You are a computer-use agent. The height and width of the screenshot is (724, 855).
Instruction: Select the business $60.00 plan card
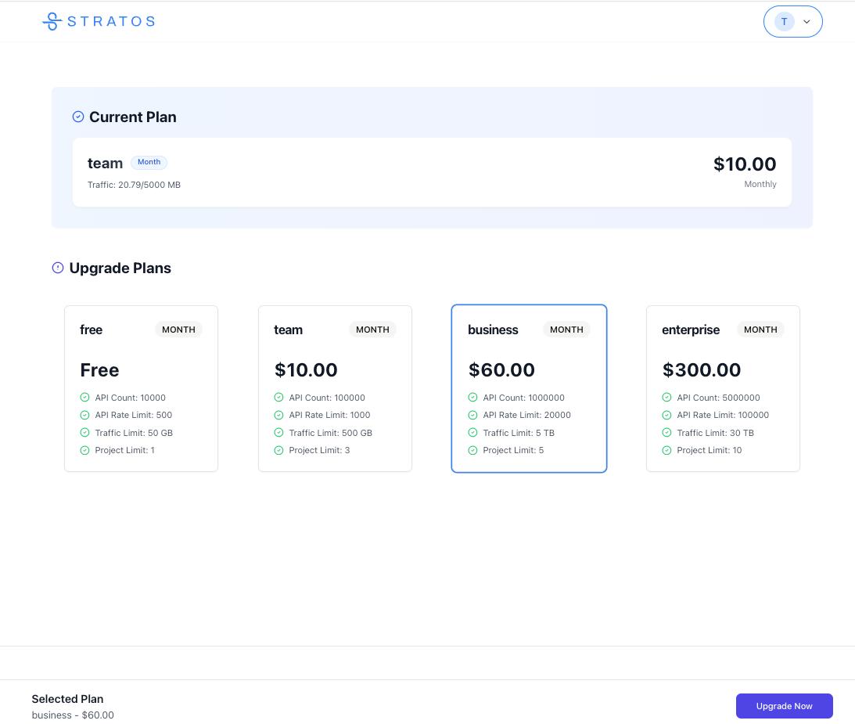coord(529,388)
